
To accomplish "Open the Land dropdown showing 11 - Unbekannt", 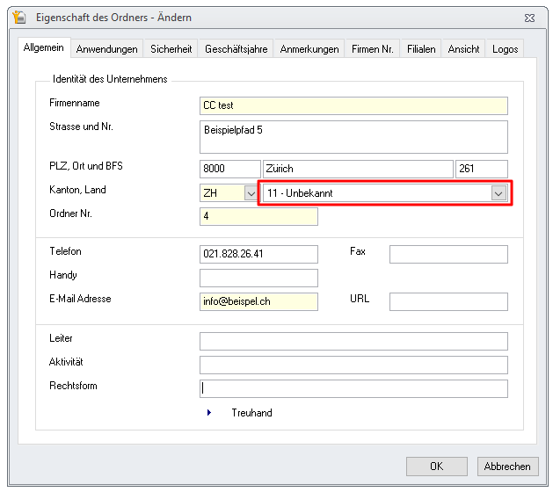I will pos(498,193).
